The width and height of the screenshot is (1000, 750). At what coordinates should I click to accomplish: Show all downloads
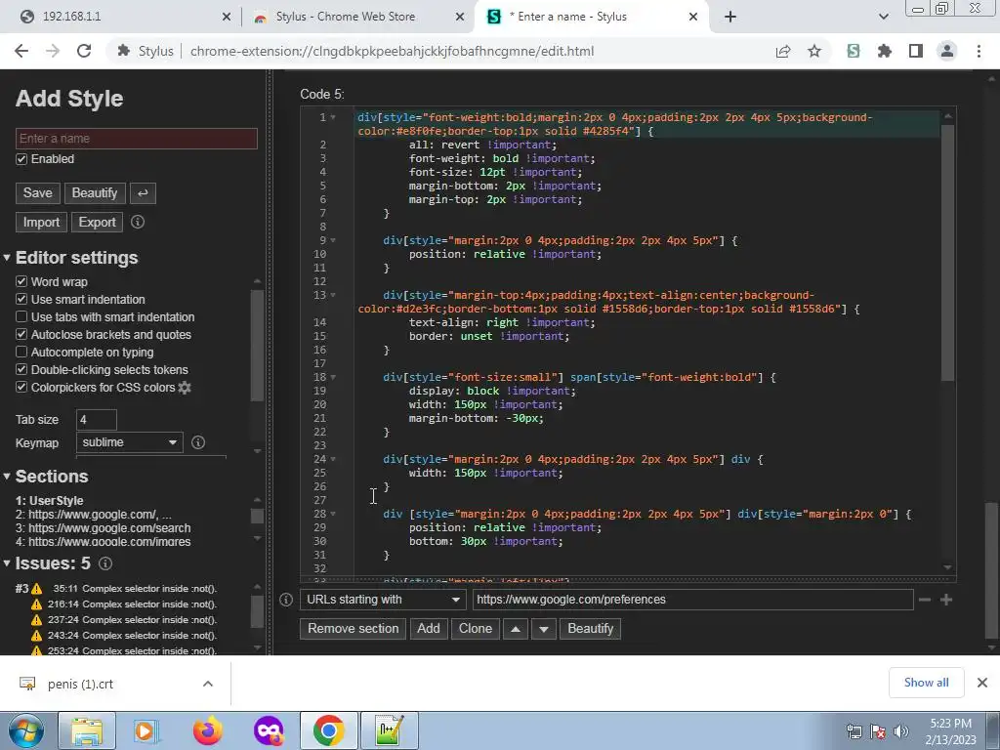[926, 683]
